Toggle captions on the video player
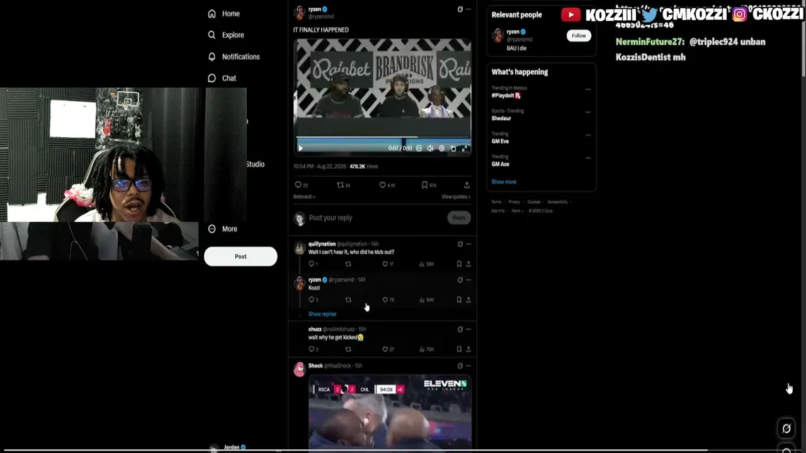806x453 pixels. (x=419, y=148)
